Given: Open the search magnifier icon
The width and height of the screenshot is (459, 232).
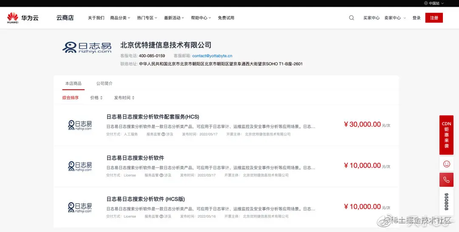Looking at the screenshot, I should point(351,18).
